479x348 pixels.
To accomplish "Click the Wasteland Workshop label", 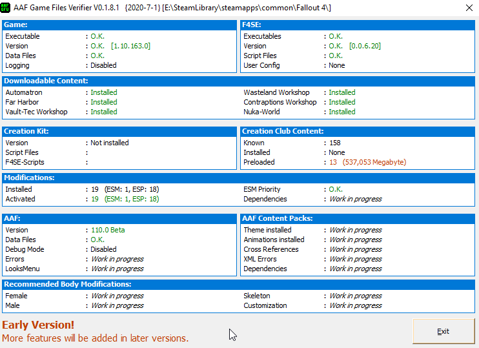I will (x=276, y=92).
